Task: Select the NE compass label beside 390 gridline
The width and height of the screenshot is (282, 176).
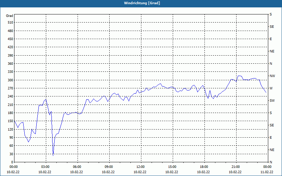Action: coord(272,51)
